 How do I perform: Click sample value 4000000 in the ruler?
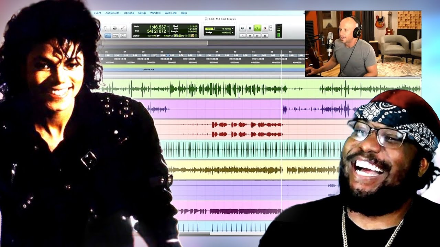(213, 62)
